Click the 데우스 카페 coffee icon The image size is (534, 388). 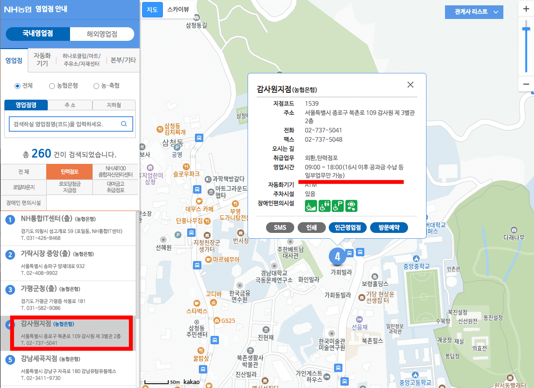199,201
